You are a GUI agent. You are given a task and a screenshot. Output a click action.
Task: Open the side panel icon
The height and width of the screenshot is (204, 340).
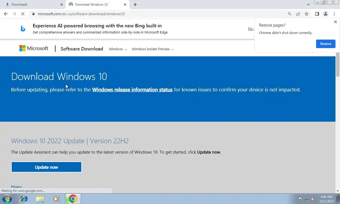pyautogui.click(x=317, y=14)
